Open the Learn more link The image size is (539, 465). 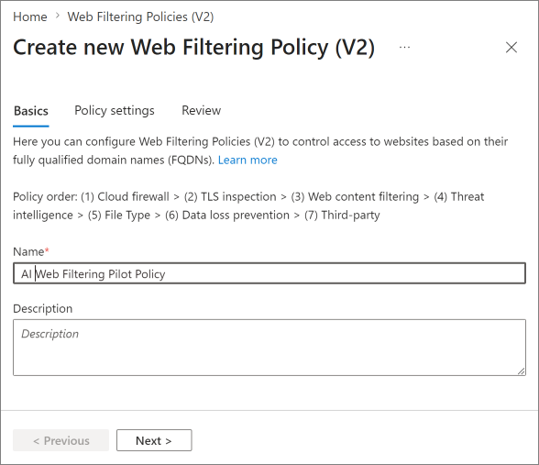coord(247,160)
